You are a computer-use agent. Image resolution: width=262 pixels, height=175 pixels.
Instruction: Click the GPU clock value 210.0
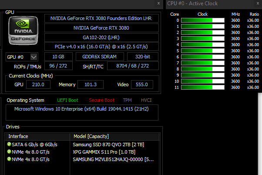pos(38,84)
